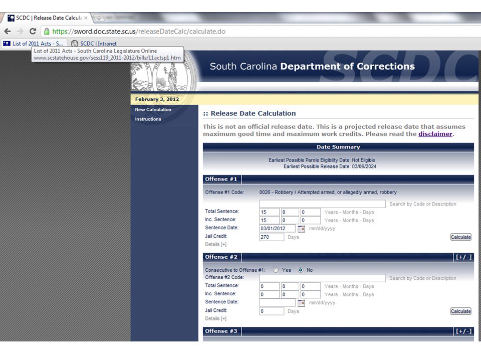Click 'Earliest Possible Parole Eligibility Date: Not Eligible'
This screenshot has height=361, width=481.
[322, 160]
